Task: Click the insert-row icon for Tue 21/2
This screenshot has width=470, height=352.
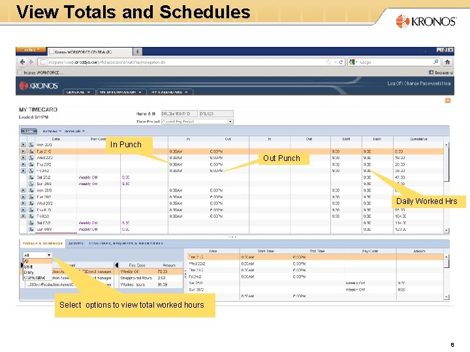Action: click(31, 151)
